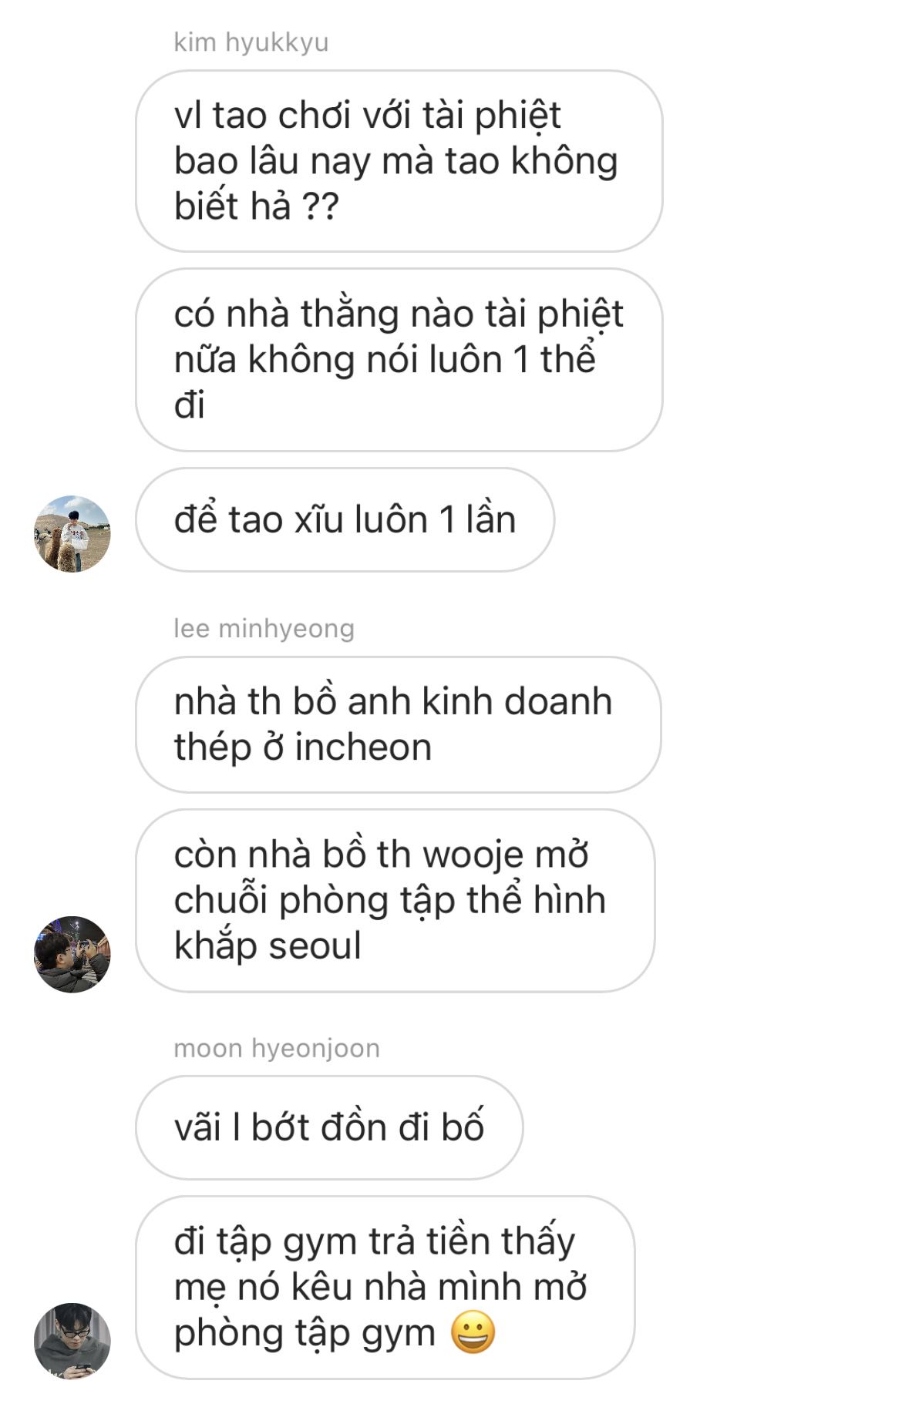The height and width of the screenshot is (1404, 902).
Task: Open sender name lee minhyeong
Action: pyautogui.click(x=264, y=629)
